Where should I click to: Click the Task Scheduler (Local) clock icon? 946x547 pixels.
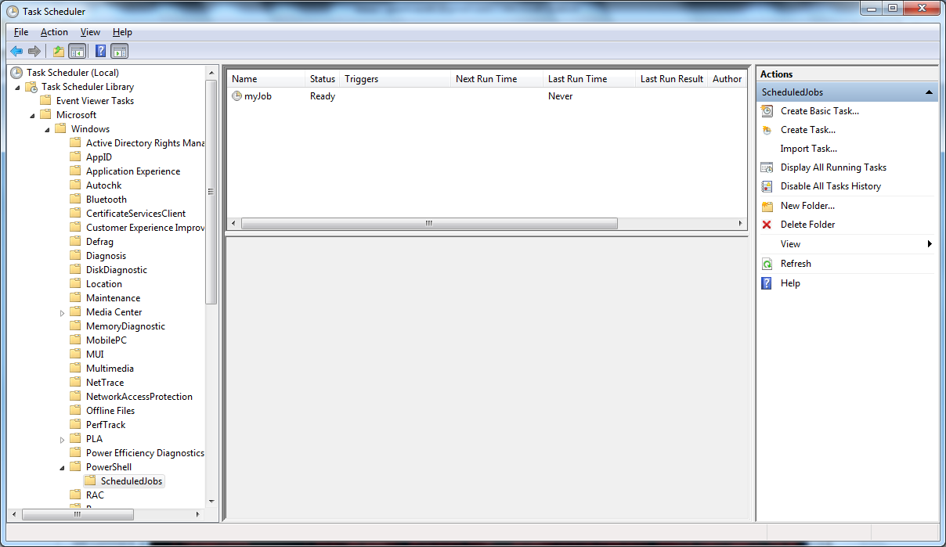16,73
